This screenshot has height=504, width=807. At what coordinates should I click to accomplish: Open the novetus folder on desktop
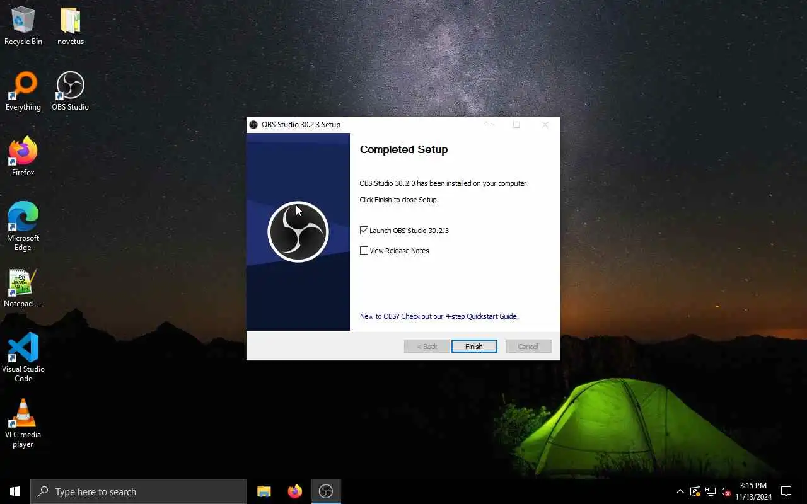pos(70,26)
